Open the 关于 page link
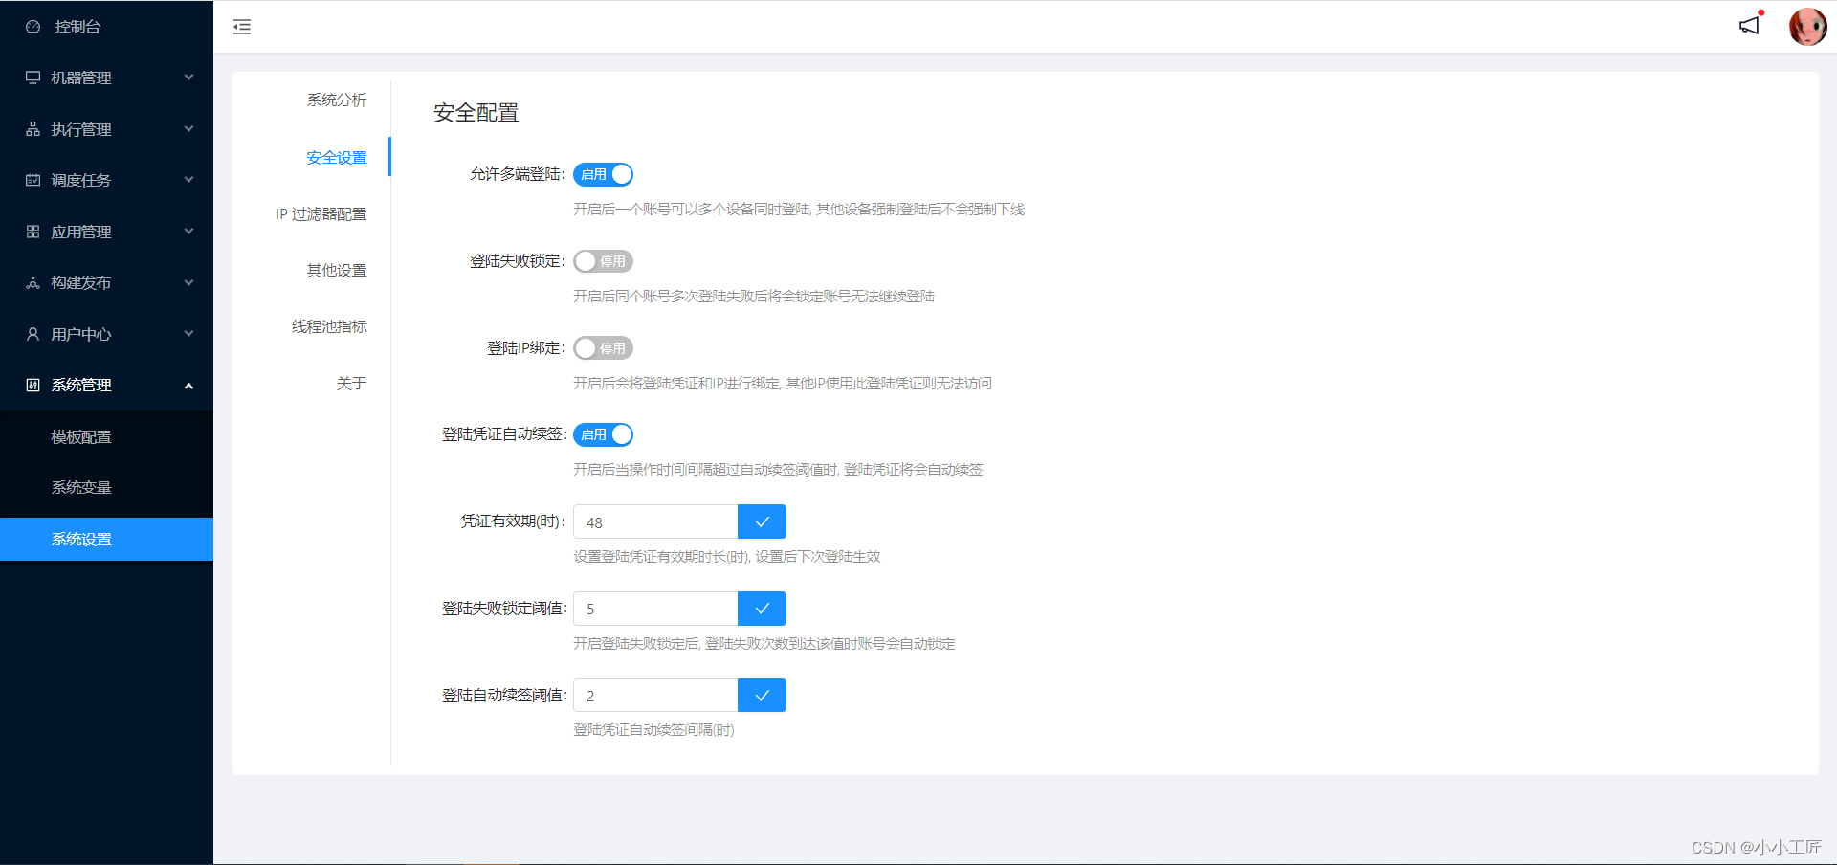1837x865 pixels. pyautogui.click(x=351, y=382)
